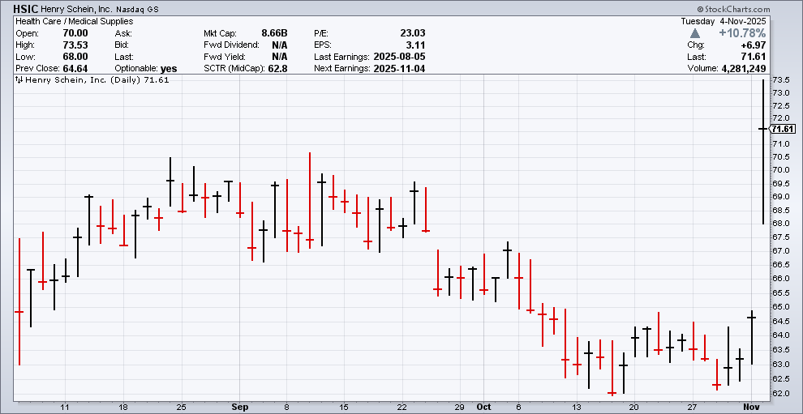Click the Ask label
803x414 pixels.
coord(123,33)
